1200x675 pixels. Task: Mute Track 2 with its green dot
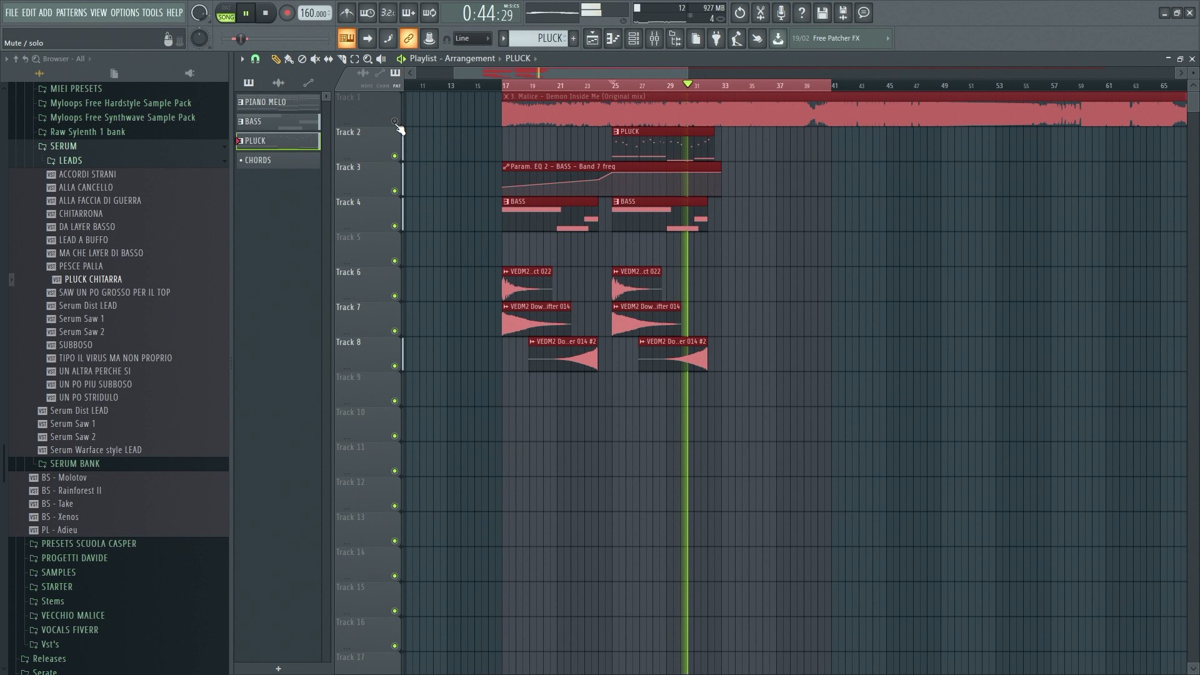394,156
